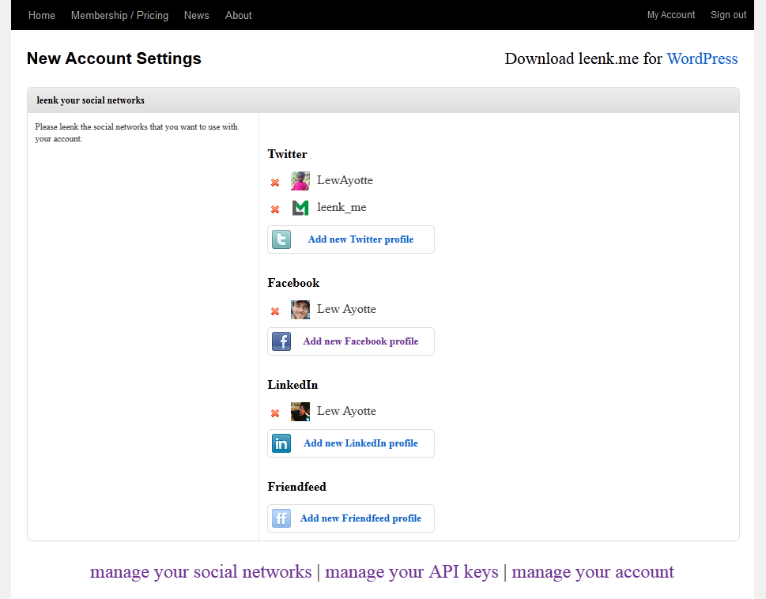Viewport: 766px width, 599px height.
Task: Click the LinkedIn logo icon
Action: tap(281, 443)
